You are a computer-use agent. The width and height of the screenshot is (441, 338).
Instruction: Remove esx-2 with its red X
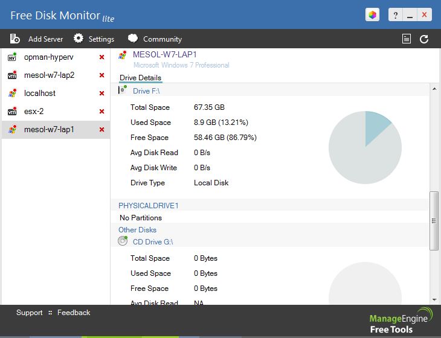tap(102, 111)
